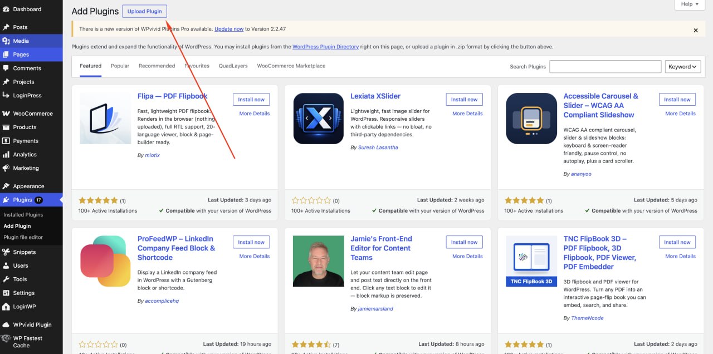Click the ProFeedWP plugin thumbnail
The width and height of the screenshot is (713, 354).
106,262
